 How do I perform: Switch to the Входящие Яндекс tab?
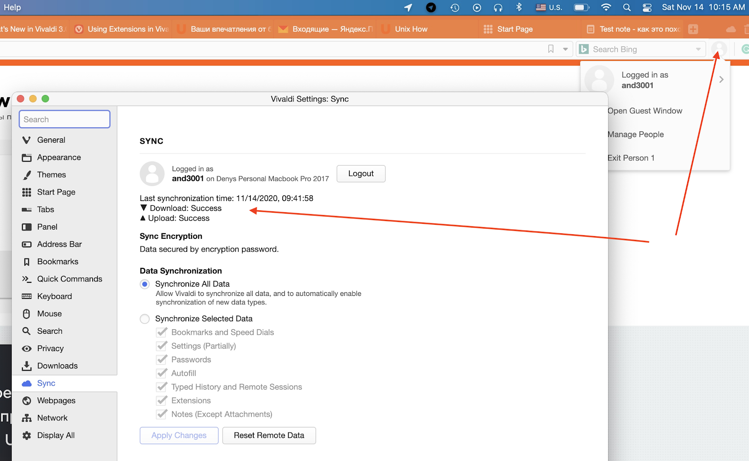tap(325, 29)
